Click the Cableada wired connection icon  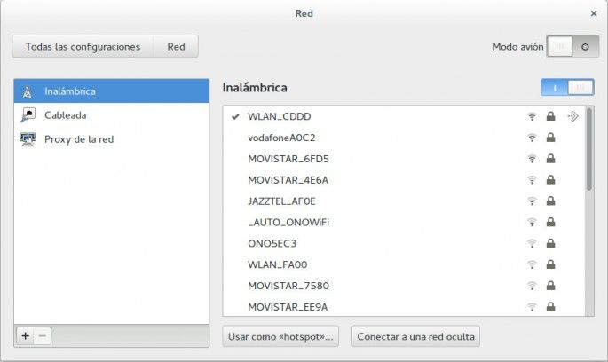[x=28, y=115]
